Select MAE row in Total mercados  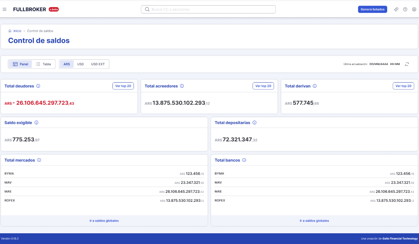[x=104, y=191]
